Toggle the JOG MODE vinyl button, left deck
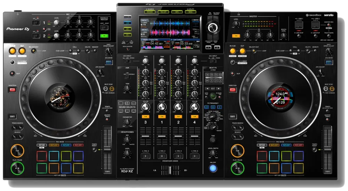The image size is (348, 191). (x=109, y=62)
